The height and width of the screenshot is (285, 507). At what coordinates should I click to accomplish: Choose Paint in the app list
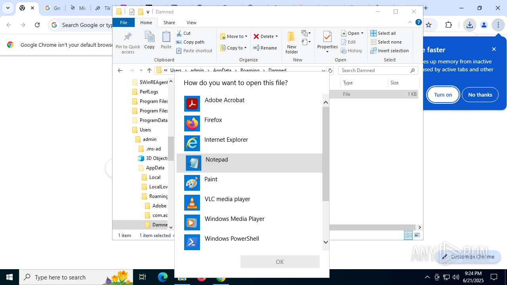(250, 183)
